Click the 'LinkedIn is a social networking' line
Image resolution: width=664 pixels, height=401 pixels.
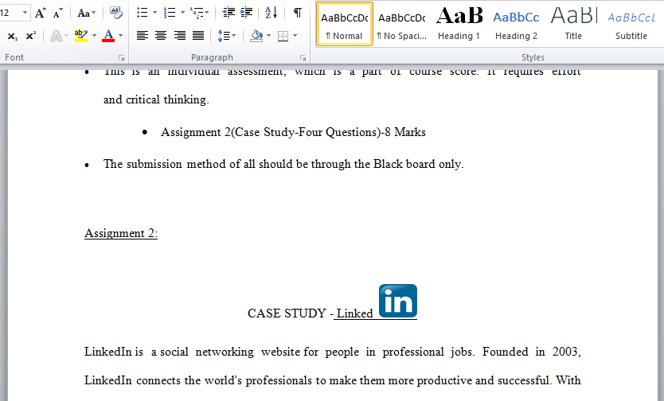333,352
